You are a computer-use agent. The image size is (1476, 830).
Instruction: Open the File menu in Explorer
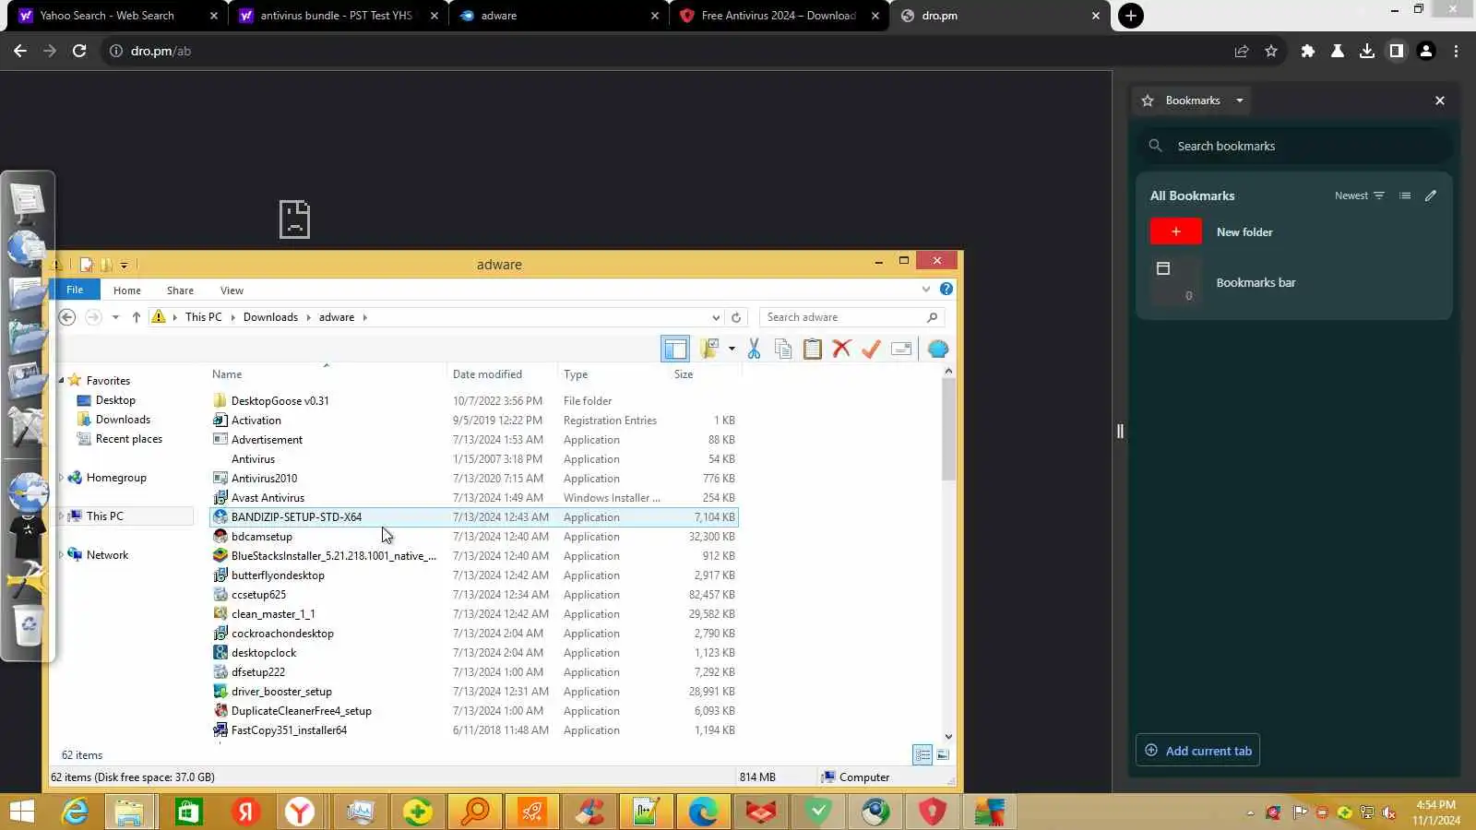(x=75, y=290)
